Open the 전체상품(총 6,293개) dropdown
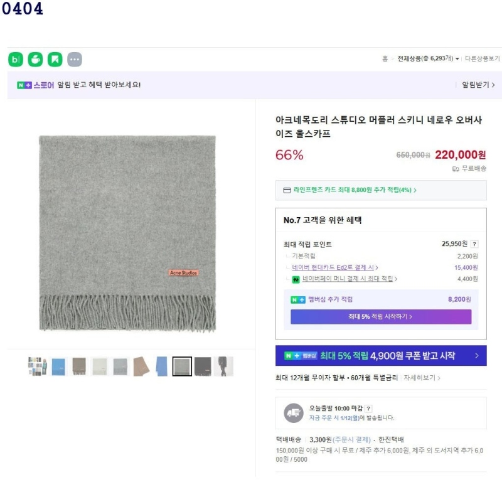The image size is (502, 502). click(428, 58)
